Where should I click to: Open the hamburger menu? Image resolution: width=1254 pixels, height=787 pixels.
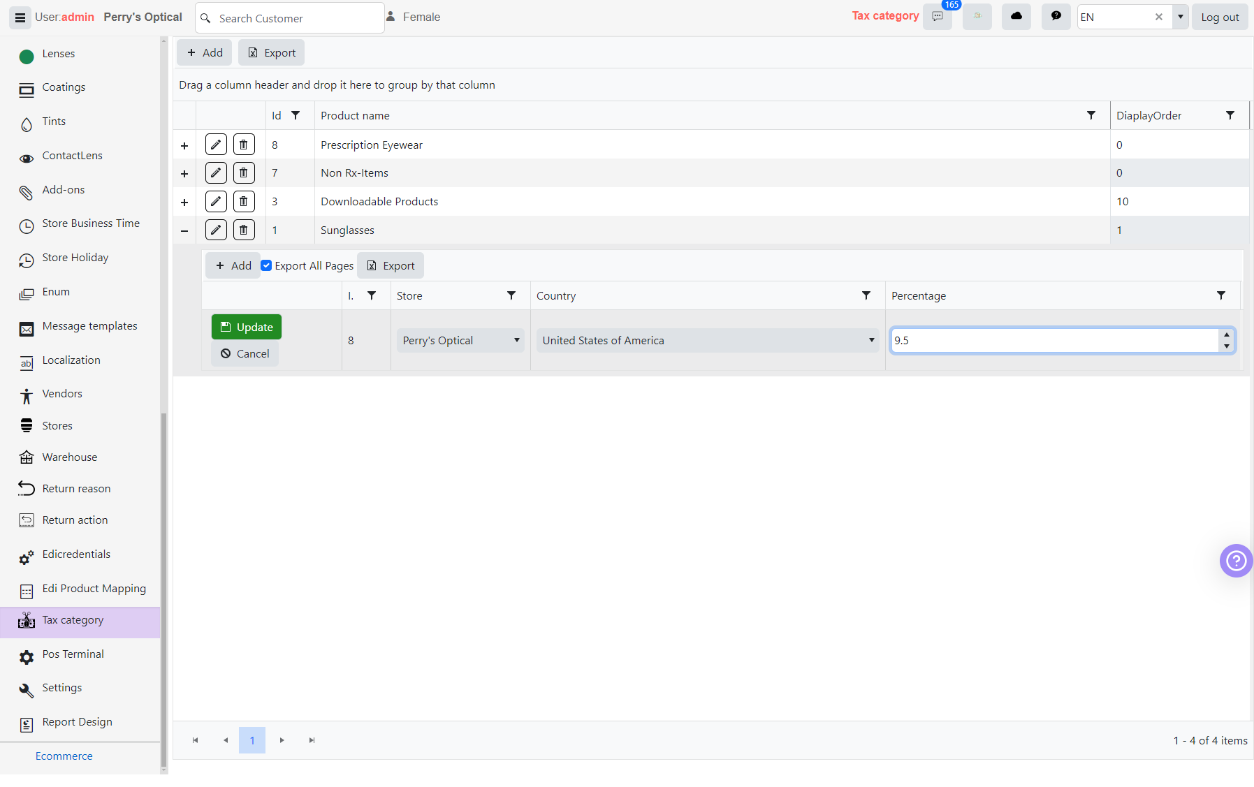click(x=20, y=17)
